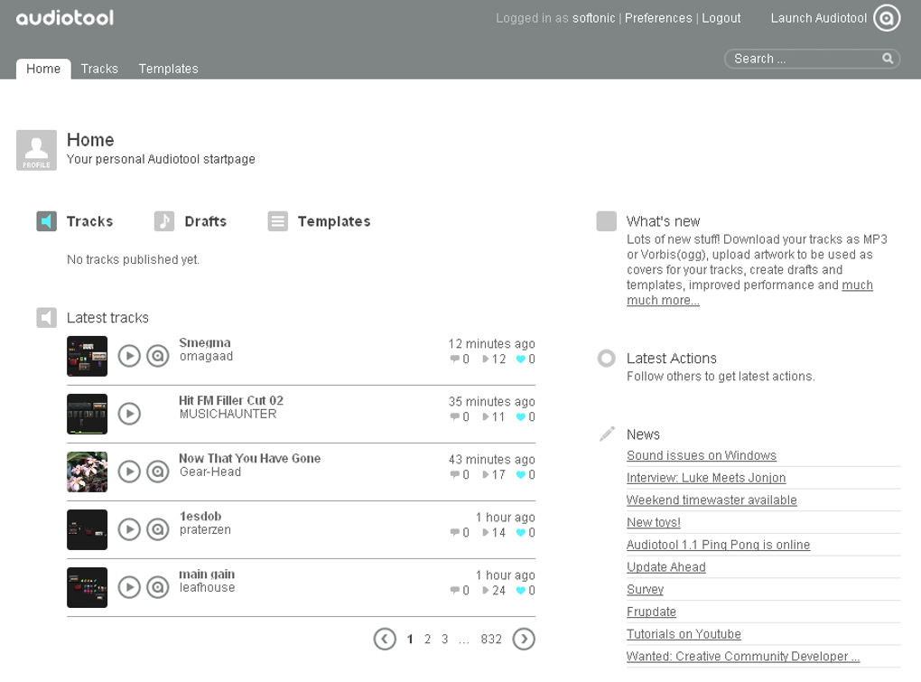Play 'Now That You Have Gone' by Gear-Head
The width and height of the screenshot is (921, 682).
pyautogui.click(x=128, y=472)
